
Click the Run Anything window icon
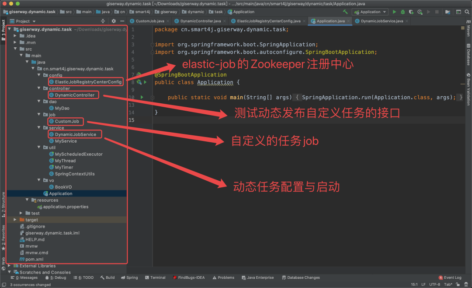pos(458,12)
